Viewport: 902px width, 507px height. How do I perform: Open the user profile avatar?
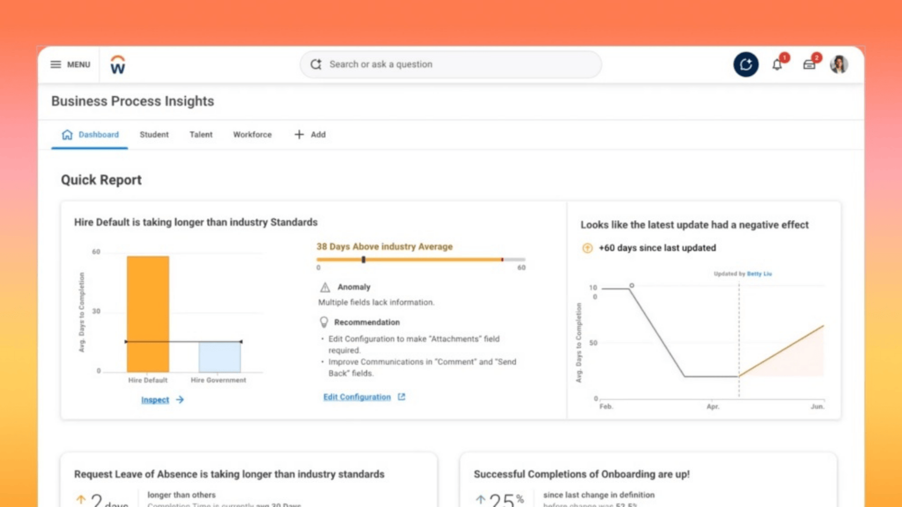pos(839,64)
